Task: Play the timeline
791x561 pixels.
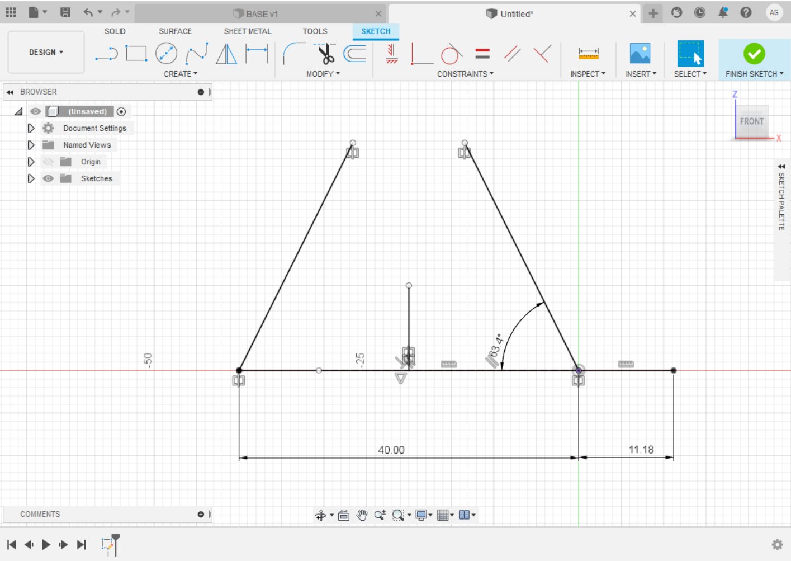Action: tap(46, 544)
